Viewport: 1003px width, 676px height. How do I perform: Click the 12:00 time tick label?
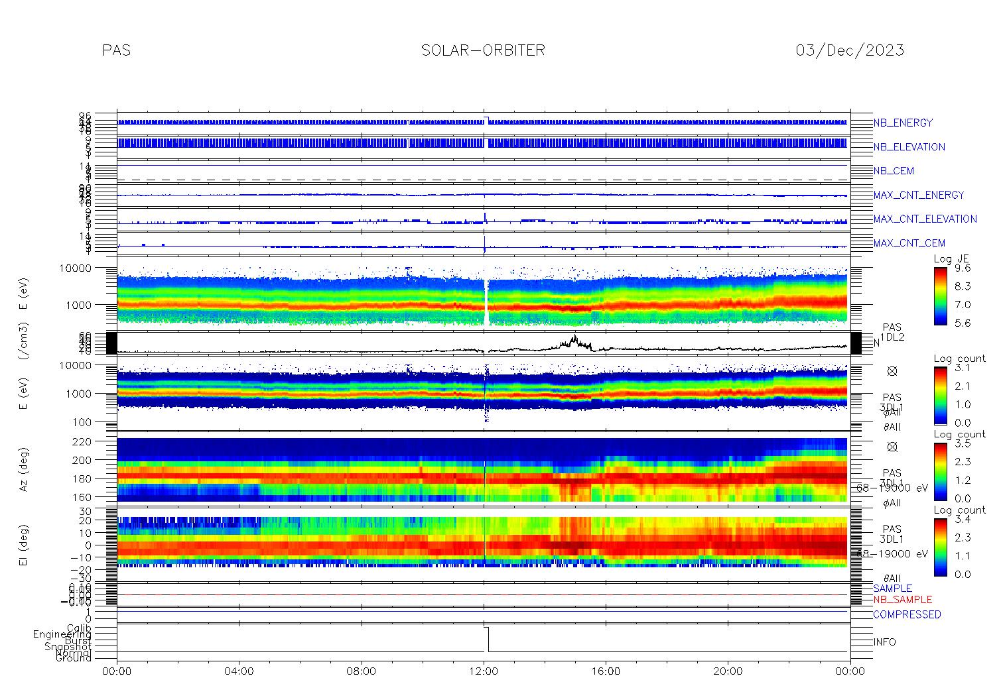(x=484, y=671)
